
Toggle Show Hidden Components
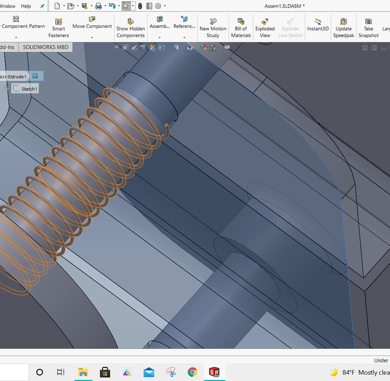131,28
